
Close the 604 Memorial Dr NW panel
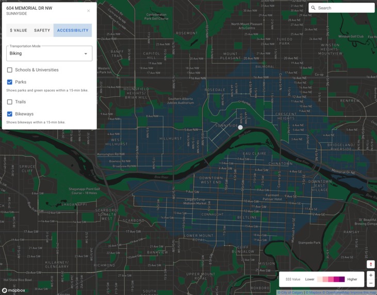coord(89,11)
